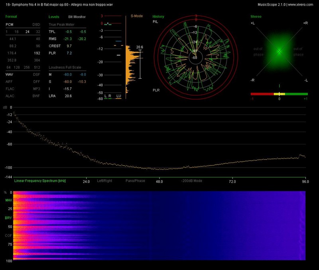Click the MP3 file type label
The image size is (319, 270).
tap(37, 89)
